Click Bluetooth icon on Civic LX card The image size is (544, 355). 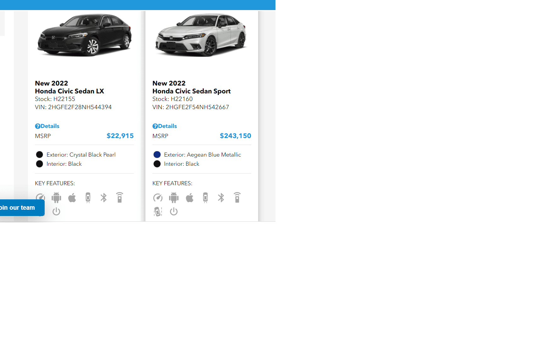point(104,198)
